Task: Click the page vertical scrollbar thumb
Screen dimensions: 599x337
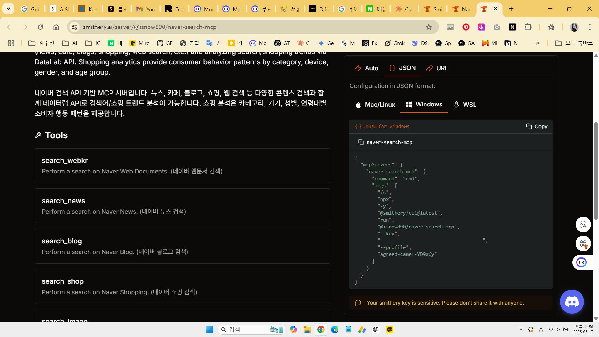Action: [596, 171]
